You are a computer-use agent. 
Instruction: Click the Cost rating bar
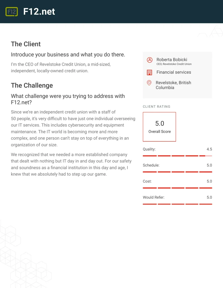coord(177,188)
